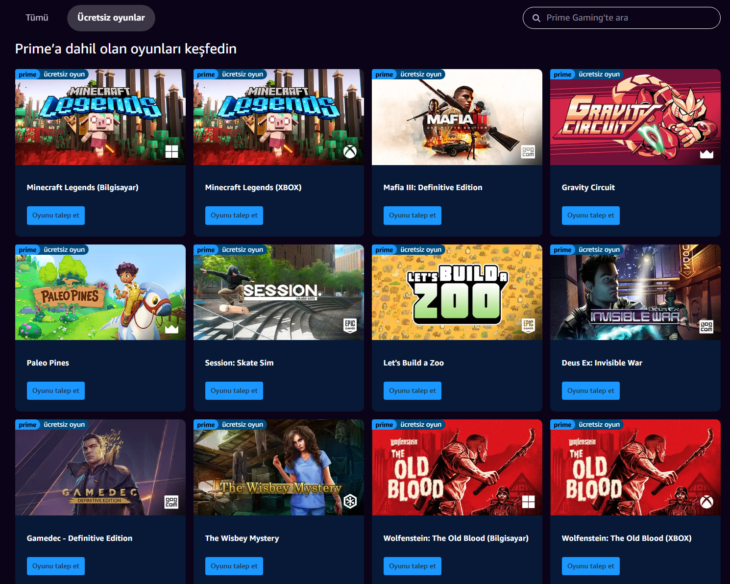730x584 pixels.
Task: Click the Epic Games icon on Let's Build a Zoo
Action: [528, 325]
